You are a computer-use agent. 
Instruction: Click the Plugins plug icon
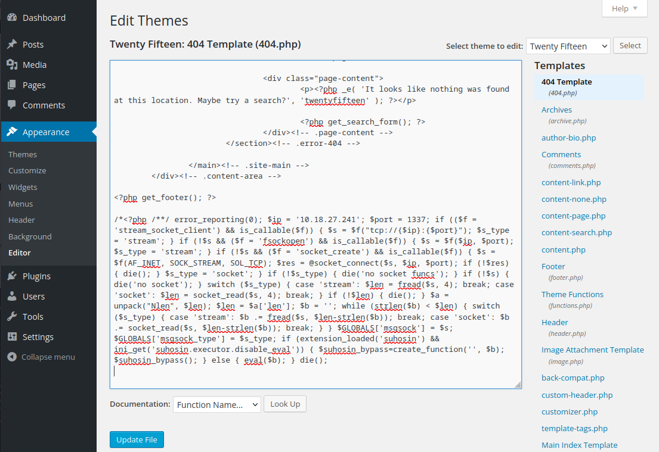(x=12, y=276)
